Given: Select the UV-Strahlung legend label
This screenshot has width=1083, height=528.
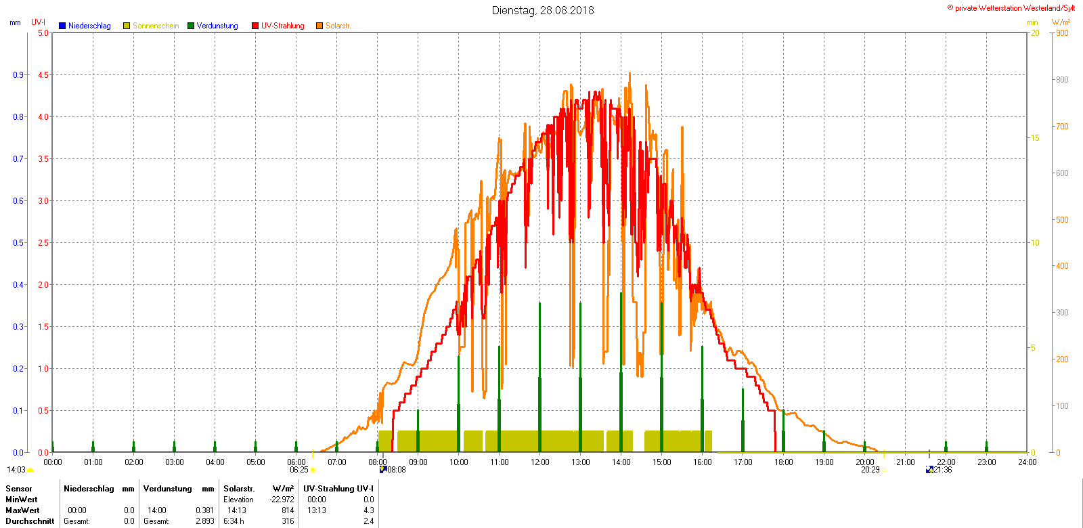Looking at the screenshot, I should coord(283,26).
